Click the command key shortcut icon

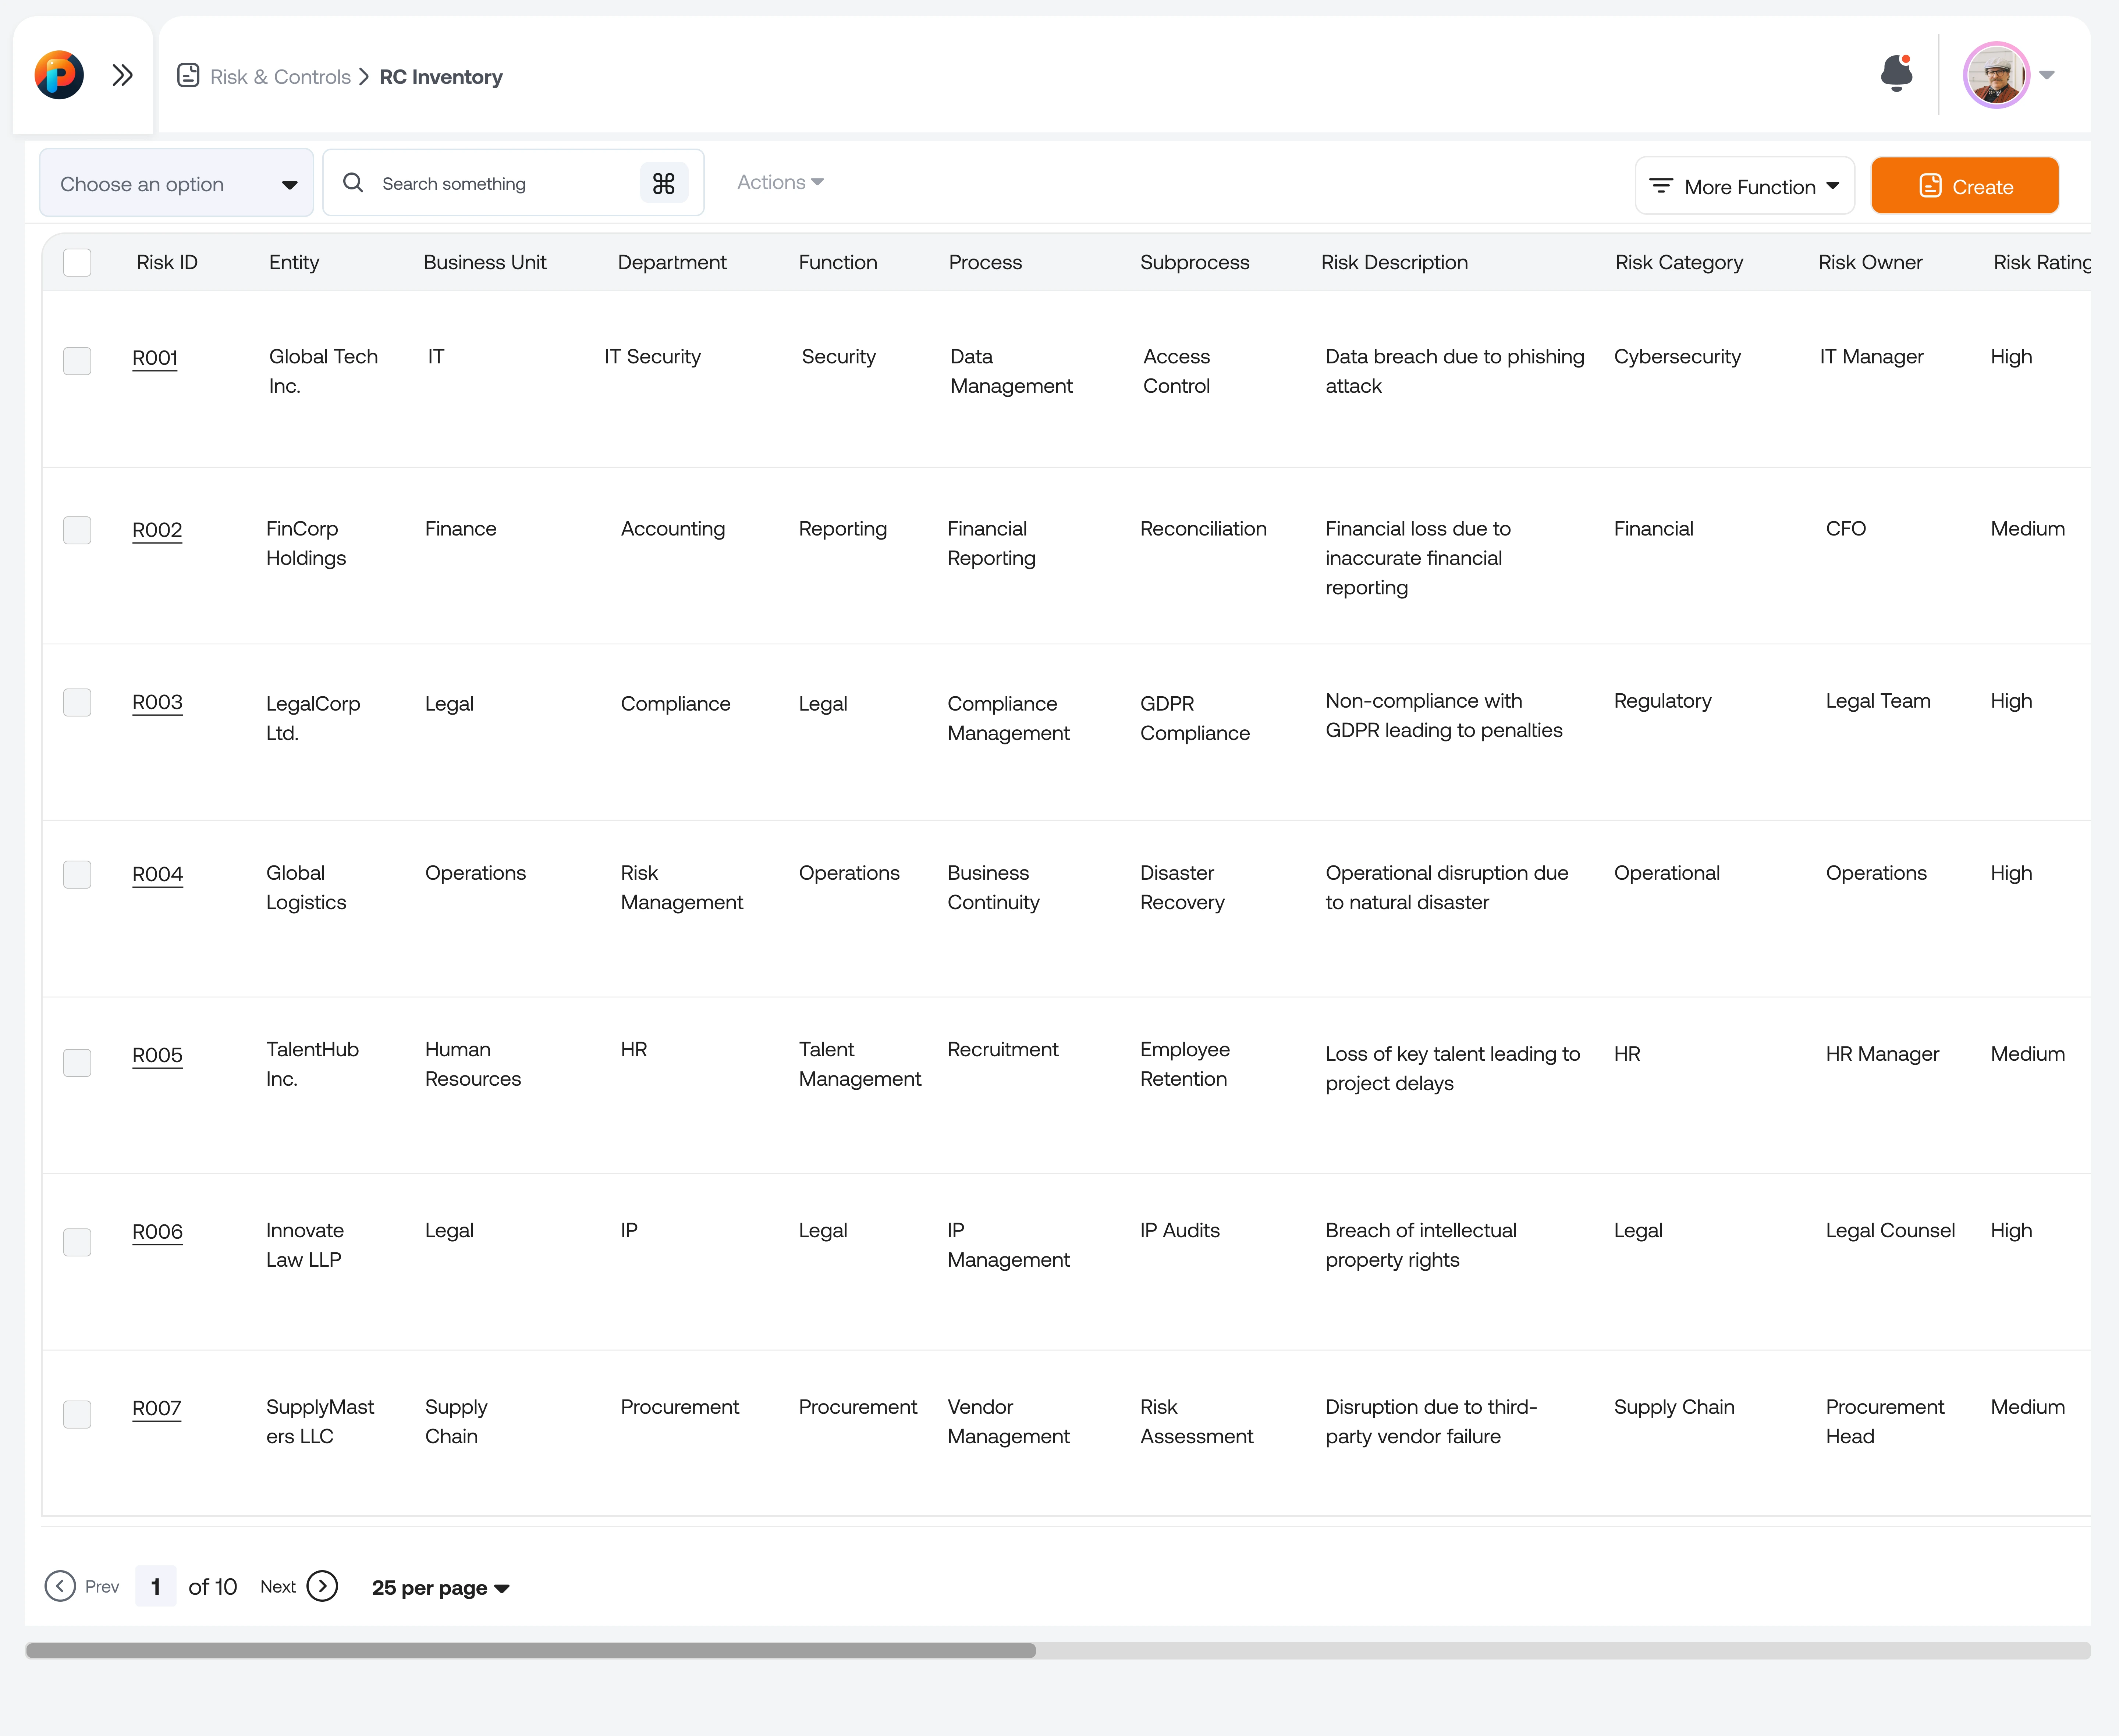point(664,183)
